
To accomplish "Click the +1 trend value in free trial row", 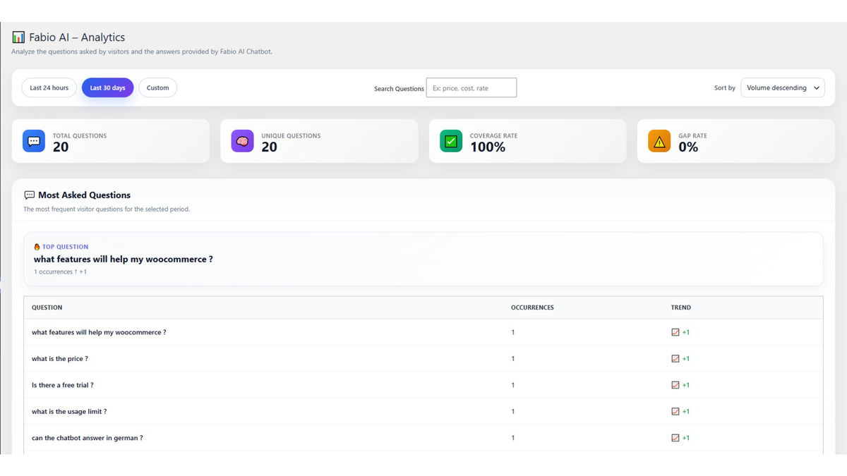I will 686,385.
